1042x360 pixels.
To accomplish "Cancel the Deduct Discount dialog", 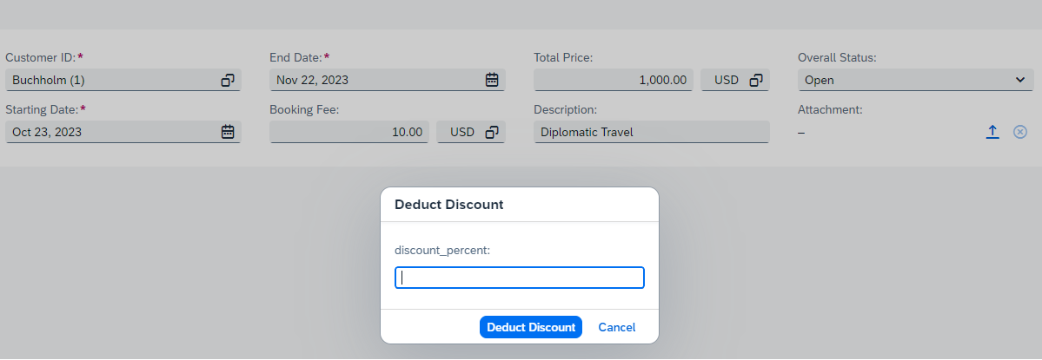I will click(617, 328).
